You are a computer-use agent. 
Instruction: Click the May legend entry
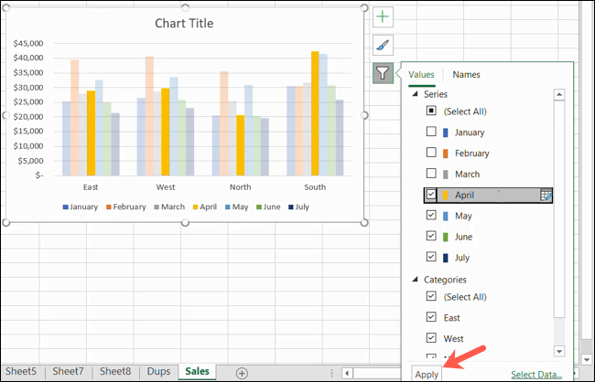point(237,207)
